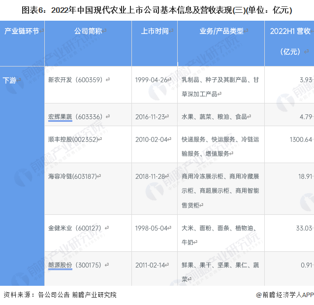Select the 新农开发 (600359) cell
The image size is (314, 305).
click(x=76, y=79)
